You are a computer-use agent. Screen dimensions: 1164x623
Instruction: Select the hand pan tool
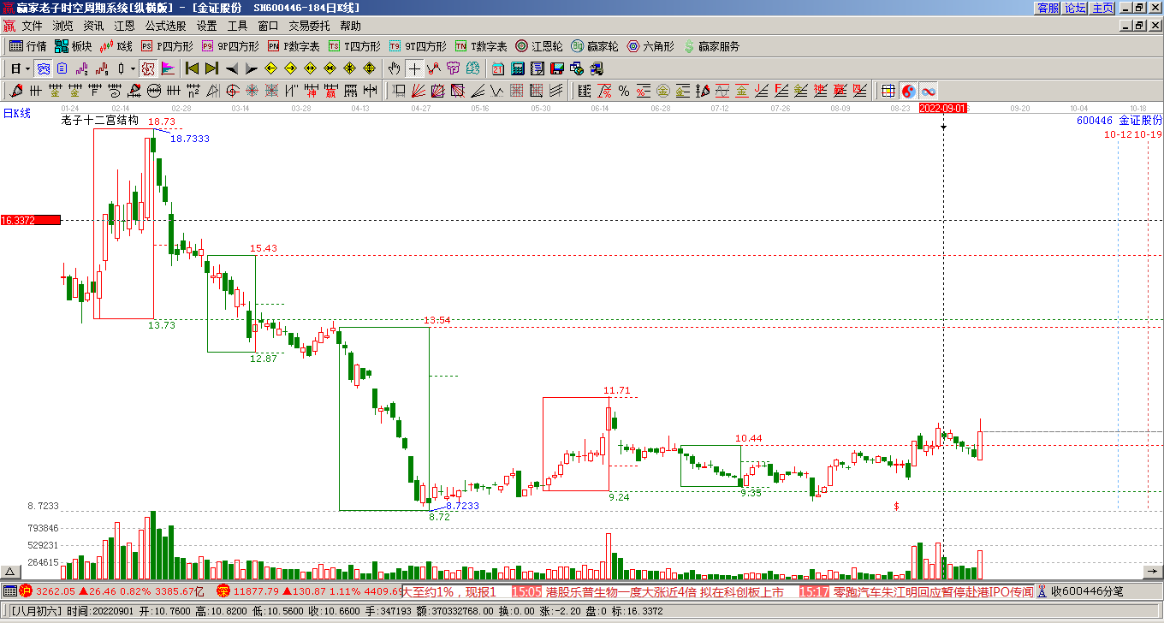(x=395, y=68)
